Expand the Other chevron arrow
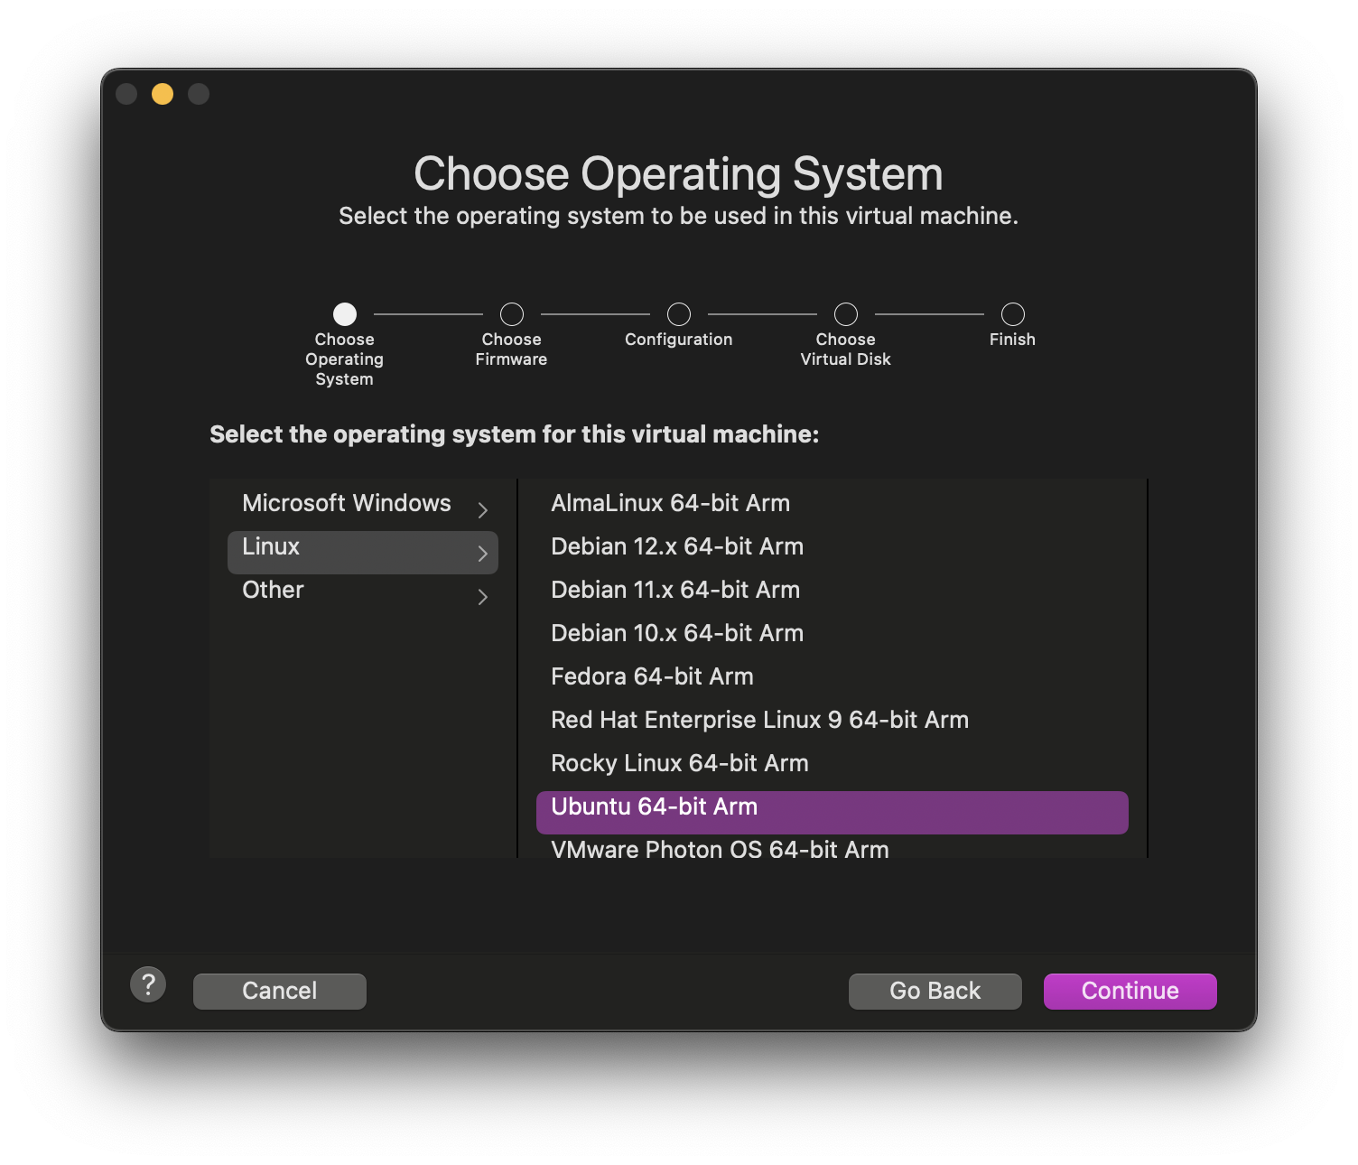The height and width of the screenshot is (1165, 1358). click(483, 597)
